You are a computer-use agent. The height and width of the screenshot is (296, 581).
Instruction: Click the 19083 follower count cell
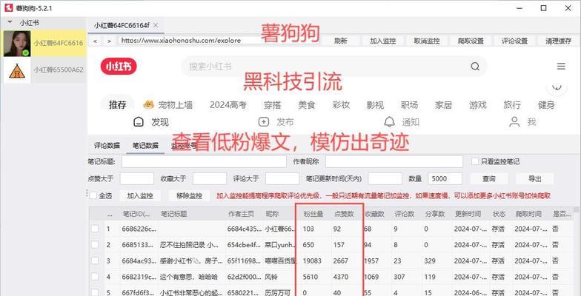tap(313, 260)
